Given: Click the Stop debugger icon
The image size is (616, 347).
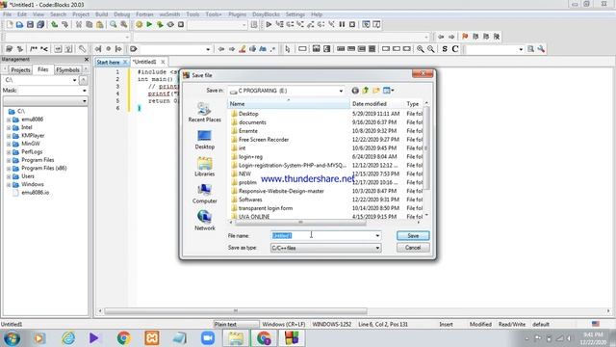Looking at the screenshot, I should [352, 25].
